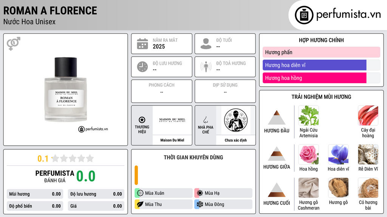This screenshot has height=217, width=387.
Task: Click the perfumista.vn perfume bottle logo icon
Action: (x=304, y=15)
